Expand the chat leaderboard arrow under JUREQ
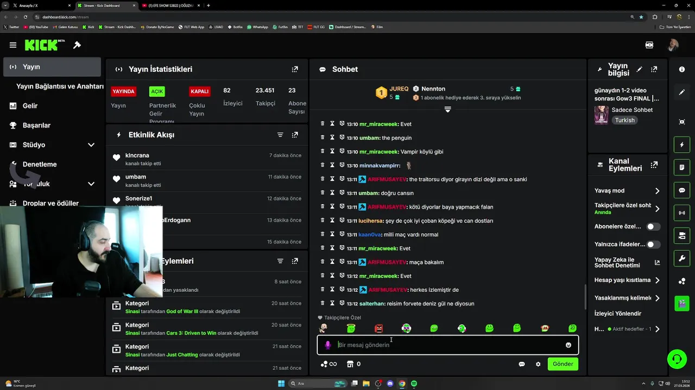 point(447,109)
